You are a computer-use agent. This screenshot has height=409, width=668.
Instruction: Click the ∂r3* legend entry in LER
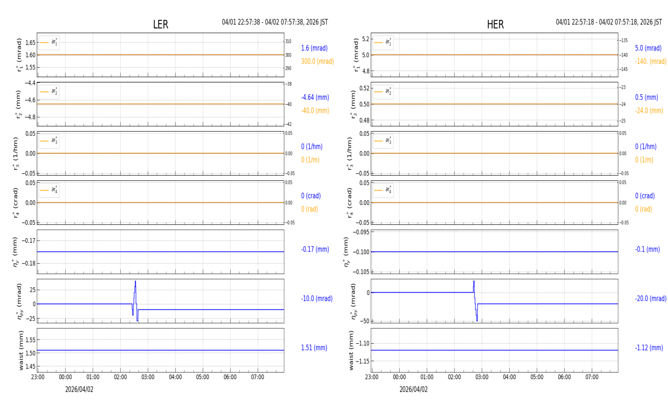pyautogui.click(x=49, y=141)
